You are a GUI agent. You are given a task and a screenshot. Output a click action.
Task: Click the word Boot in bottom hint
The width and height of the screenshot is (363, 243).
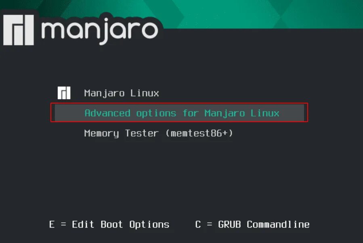(111, 224)
